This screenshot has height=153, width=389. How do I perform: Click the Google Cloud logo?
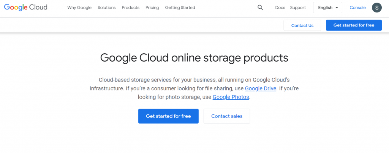25,8
